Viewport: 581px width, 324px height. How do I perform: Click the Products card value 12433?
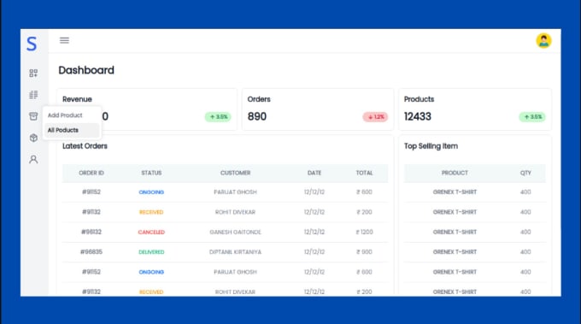[x=418, y=116]
